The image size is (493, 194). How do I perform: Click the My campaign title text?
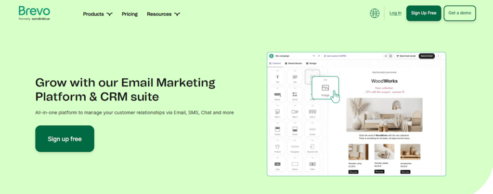282,56
